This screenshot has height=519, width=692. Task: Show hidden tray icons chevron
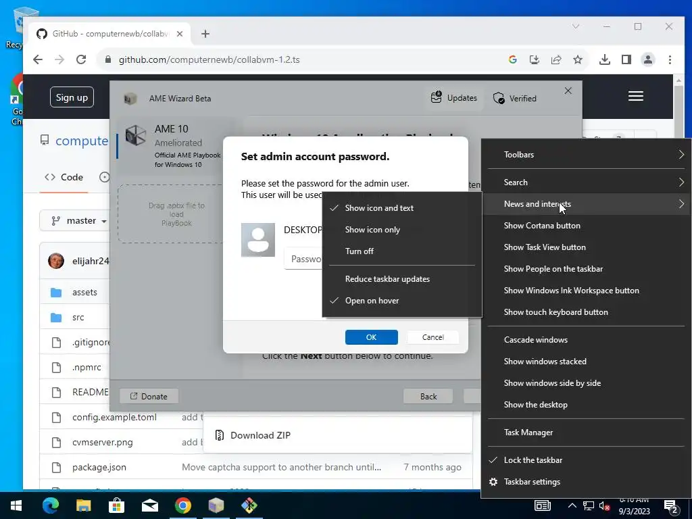pos(572,506)
